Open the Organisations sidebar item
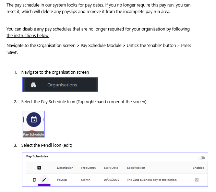The image size is (216, 192). point(60,85)
